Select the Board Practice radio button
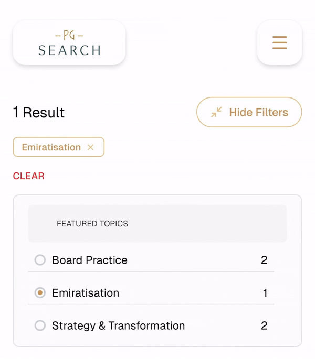The image size is (315, 359). (40, 260)
